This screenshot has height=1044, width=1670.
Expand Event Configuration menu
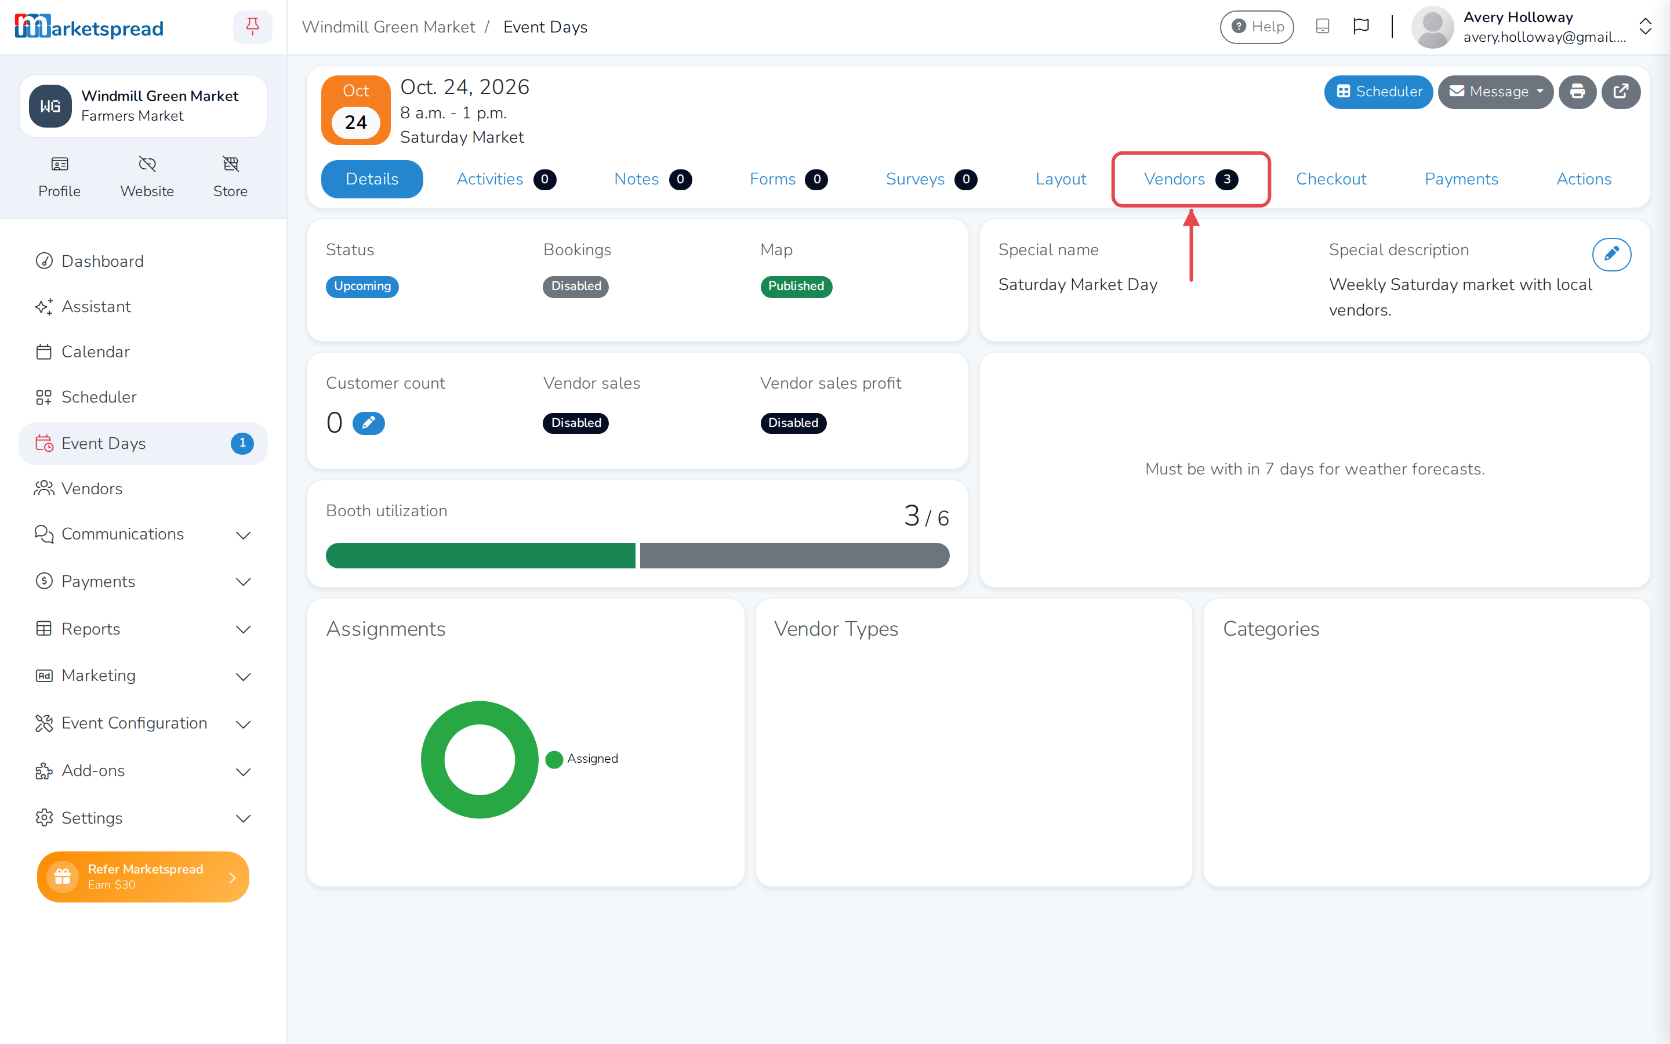click(144, 724)
